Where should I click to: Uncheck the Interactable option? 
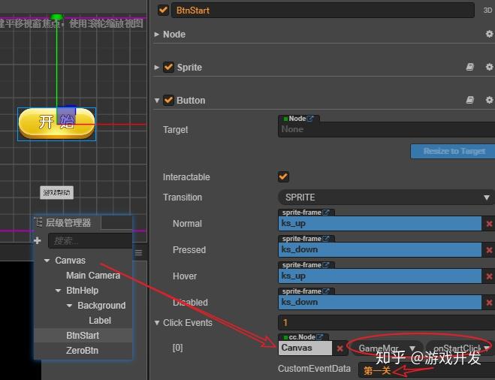click(283, 176)
